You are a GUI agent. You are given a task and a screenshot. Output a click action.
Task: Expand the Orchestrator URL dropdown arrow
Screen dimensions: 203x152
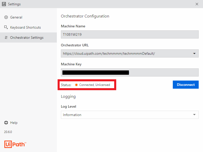pos(194,53)
